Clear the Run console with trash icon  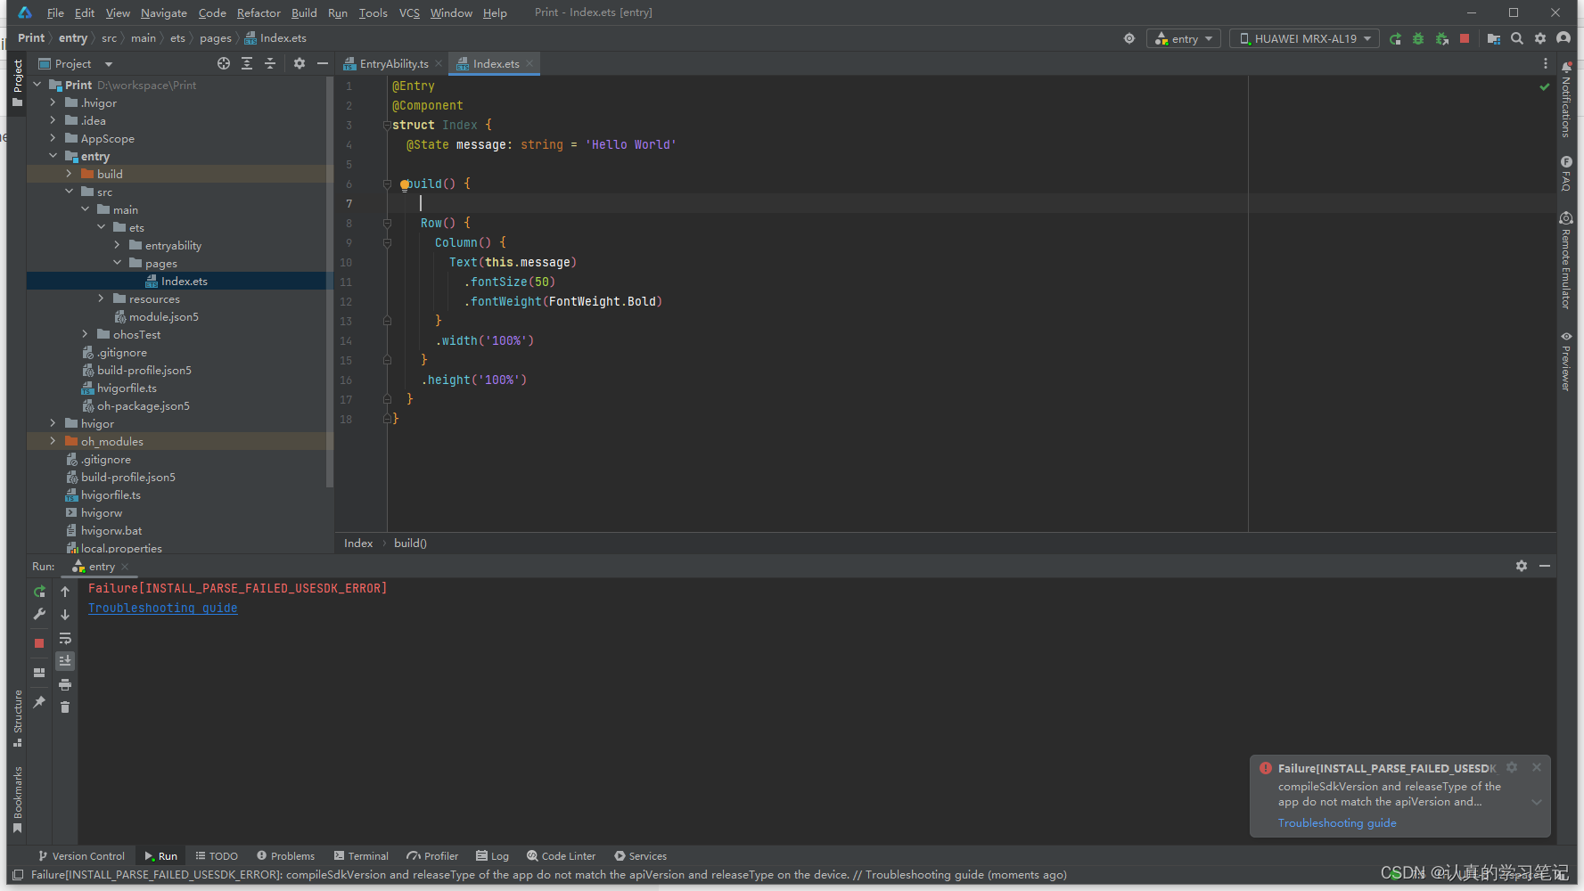click(64, 707)
